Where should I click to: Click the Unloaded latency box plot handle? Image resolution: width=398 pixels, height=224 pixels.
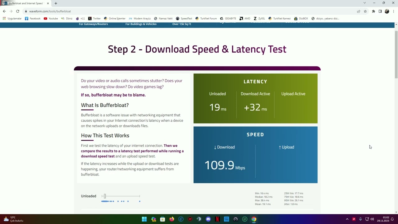105,196
